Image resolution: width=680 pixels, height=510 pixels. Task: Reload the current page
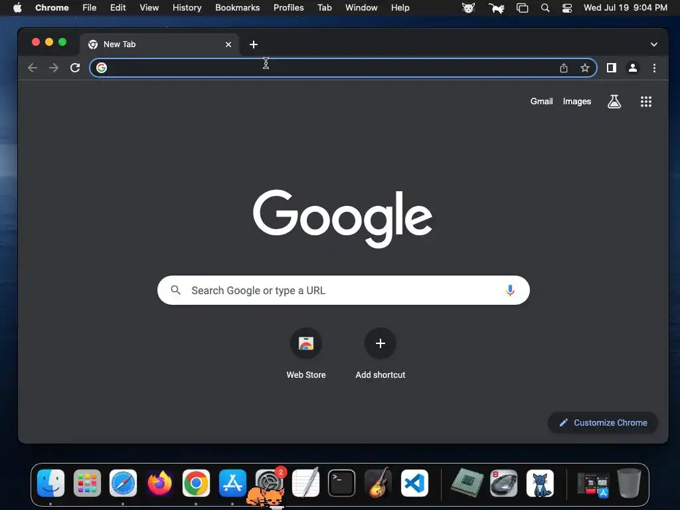click(75, 68)
